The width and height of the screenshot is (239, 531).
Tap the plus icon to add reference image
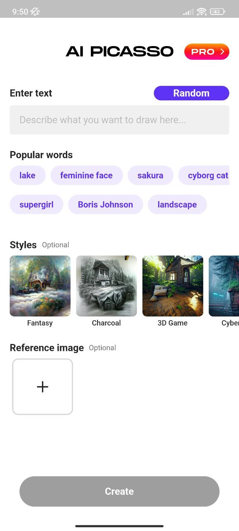42,386
